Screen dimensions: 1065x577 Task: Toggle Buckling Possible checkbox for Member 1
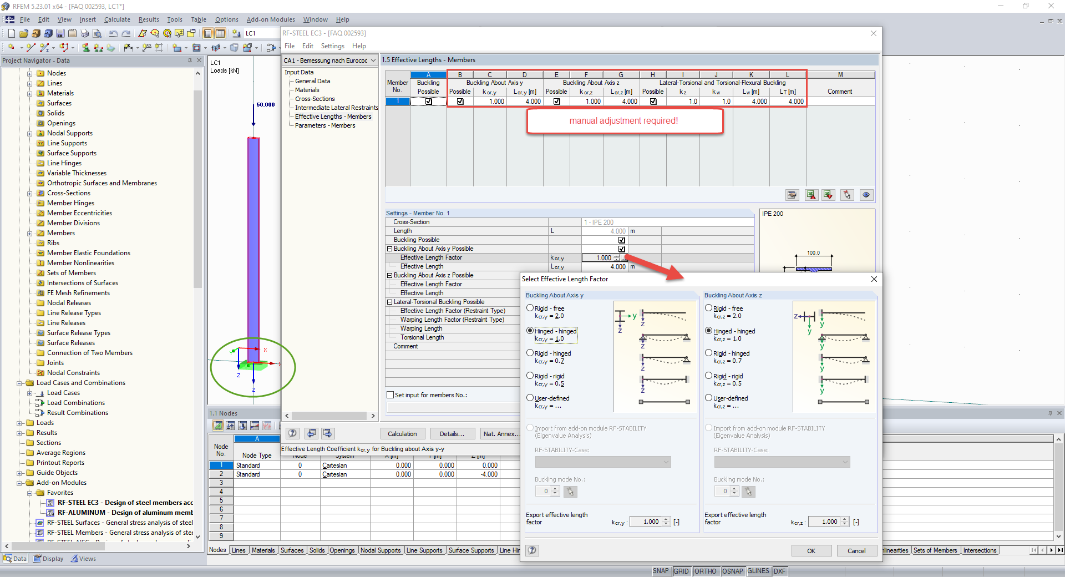click(x=428, y=101)
